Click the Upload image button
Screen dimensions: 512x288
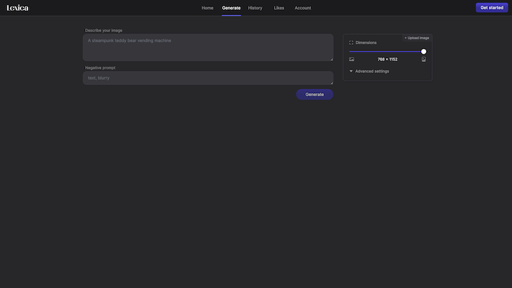tap(417, 38)
